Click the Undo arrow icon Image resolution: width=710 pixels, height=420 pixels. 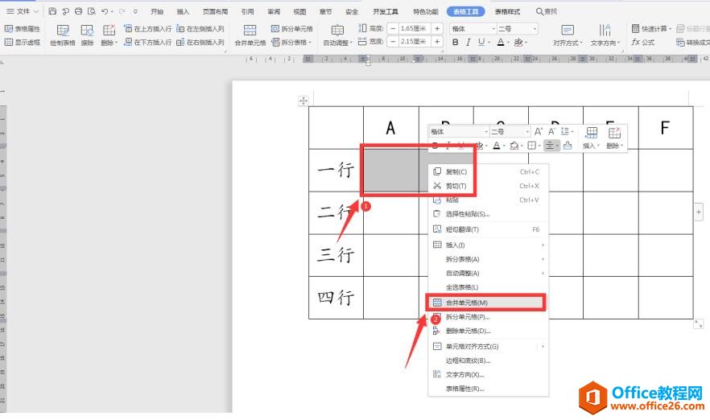[105, 11]
